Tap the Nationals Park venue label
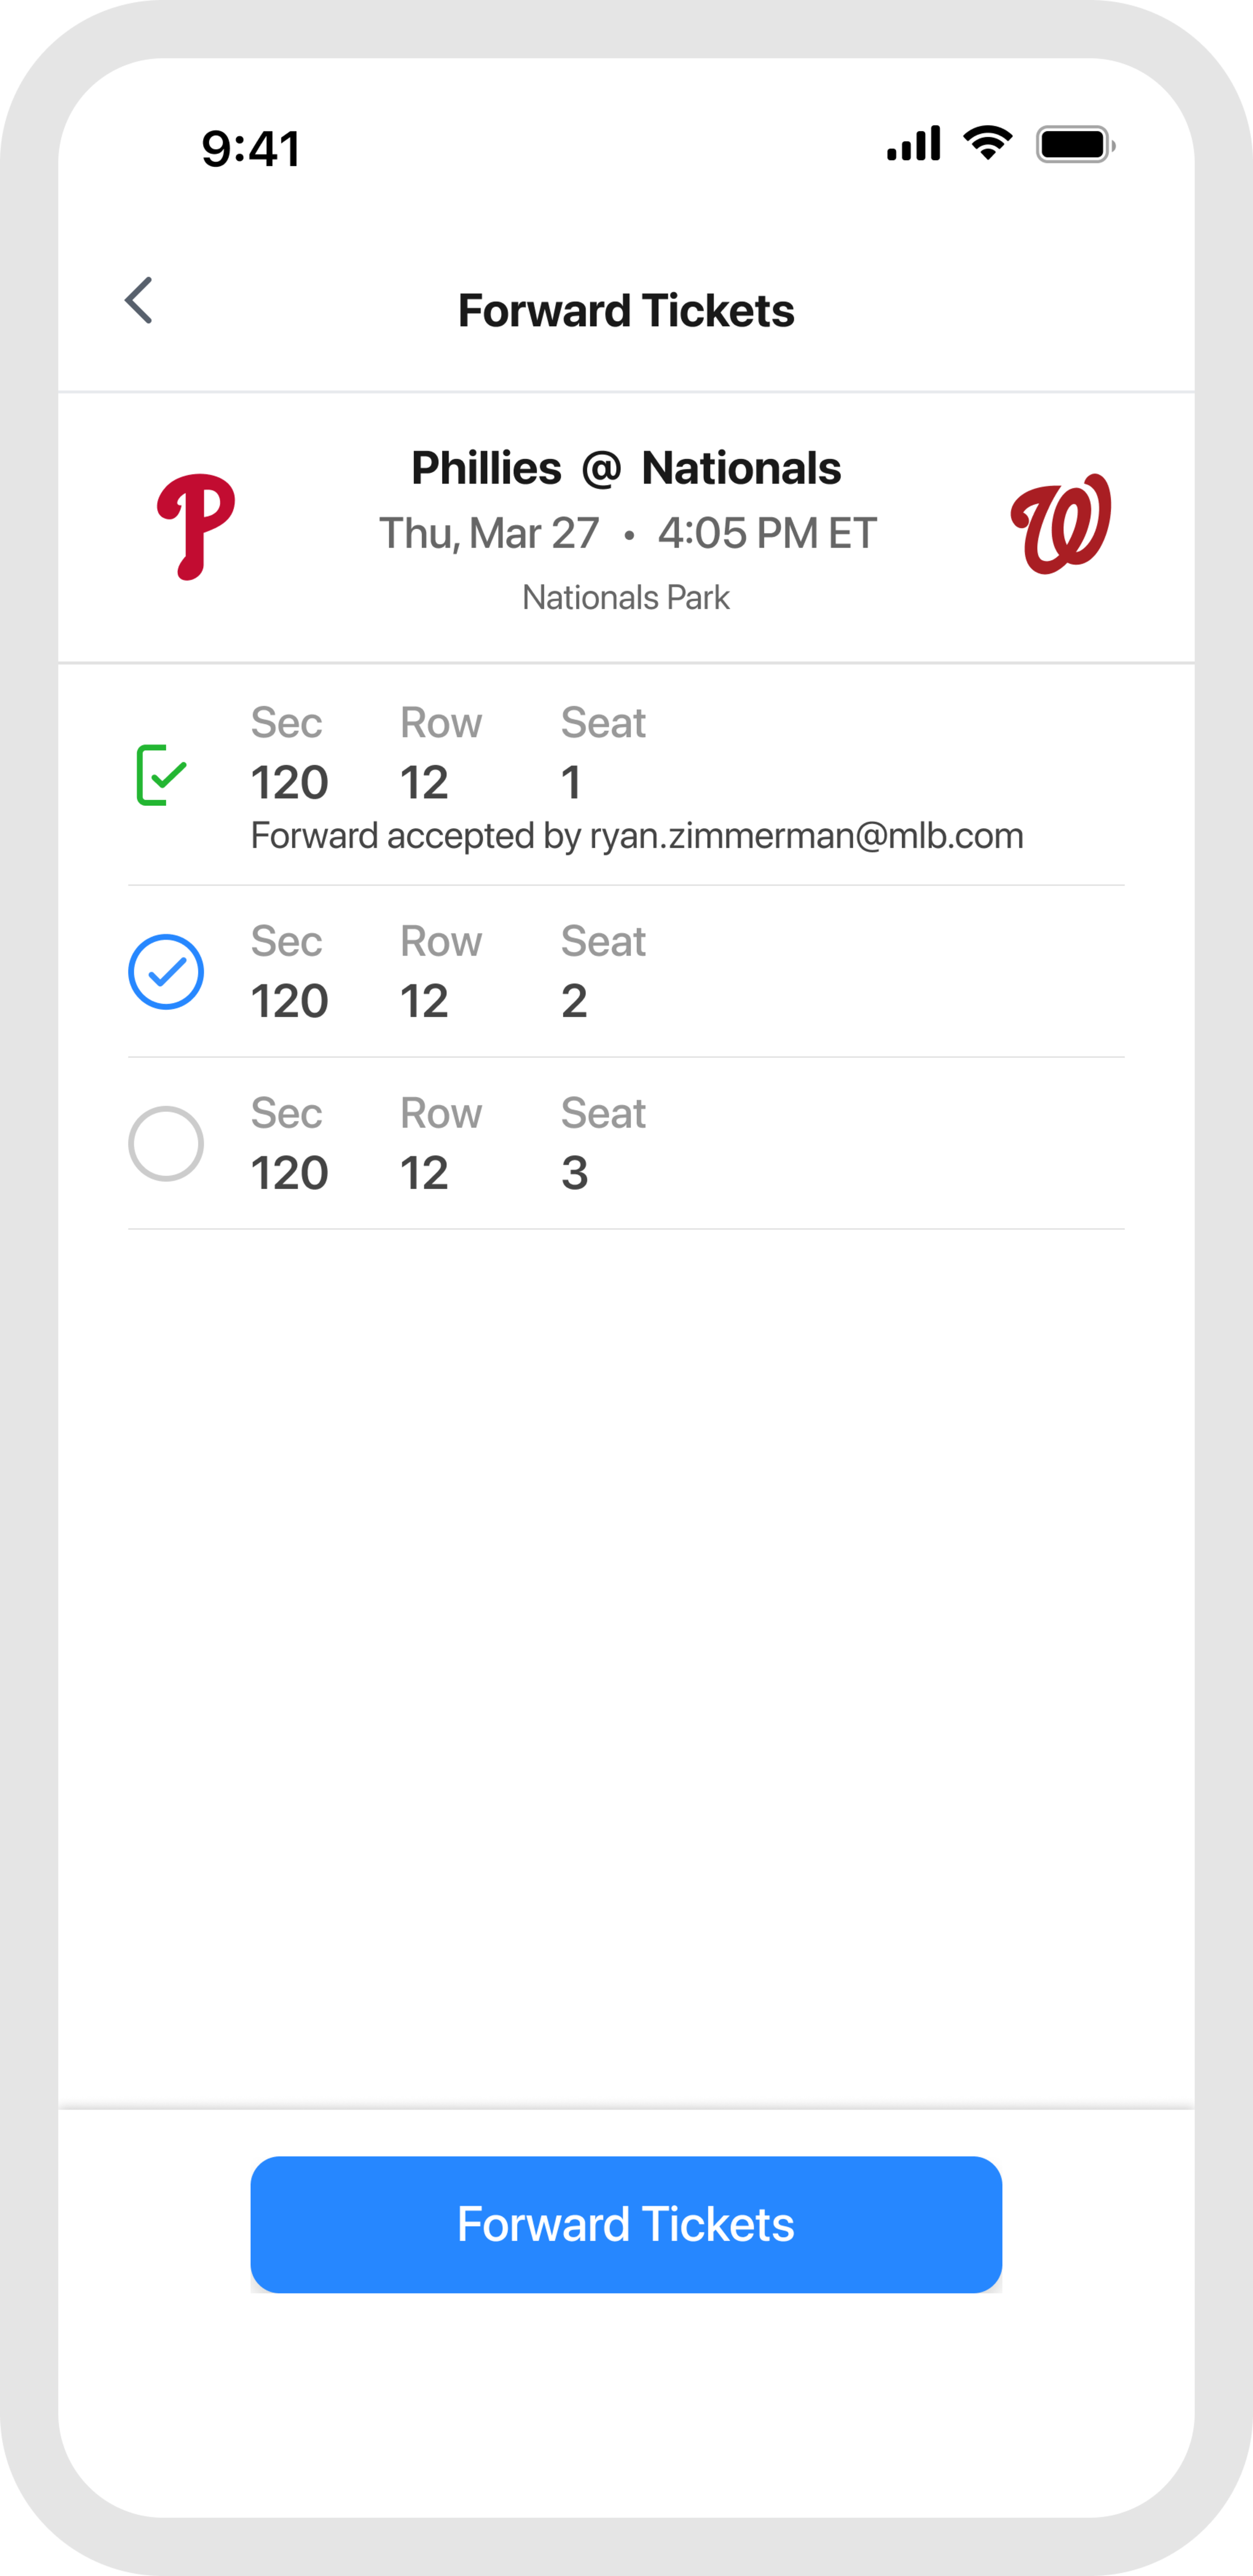 point(626,598)
